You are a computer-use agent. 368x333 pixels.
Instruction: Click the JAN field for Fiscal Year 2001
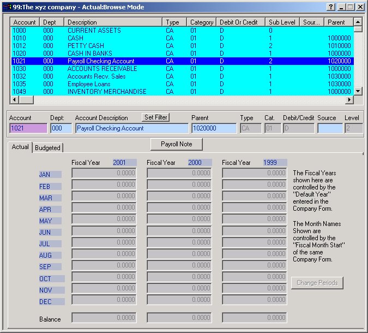pyautogui.click(x=104, y=173)
